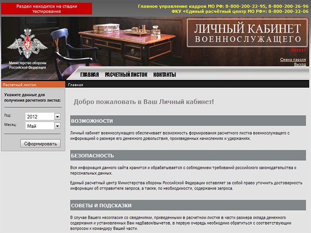Click the Год: label

8,115
